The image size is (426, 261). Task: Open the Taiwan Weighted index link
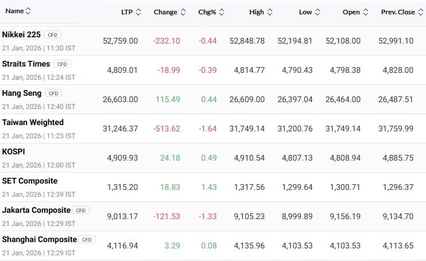pyautogui.click(x=33, y=123)
